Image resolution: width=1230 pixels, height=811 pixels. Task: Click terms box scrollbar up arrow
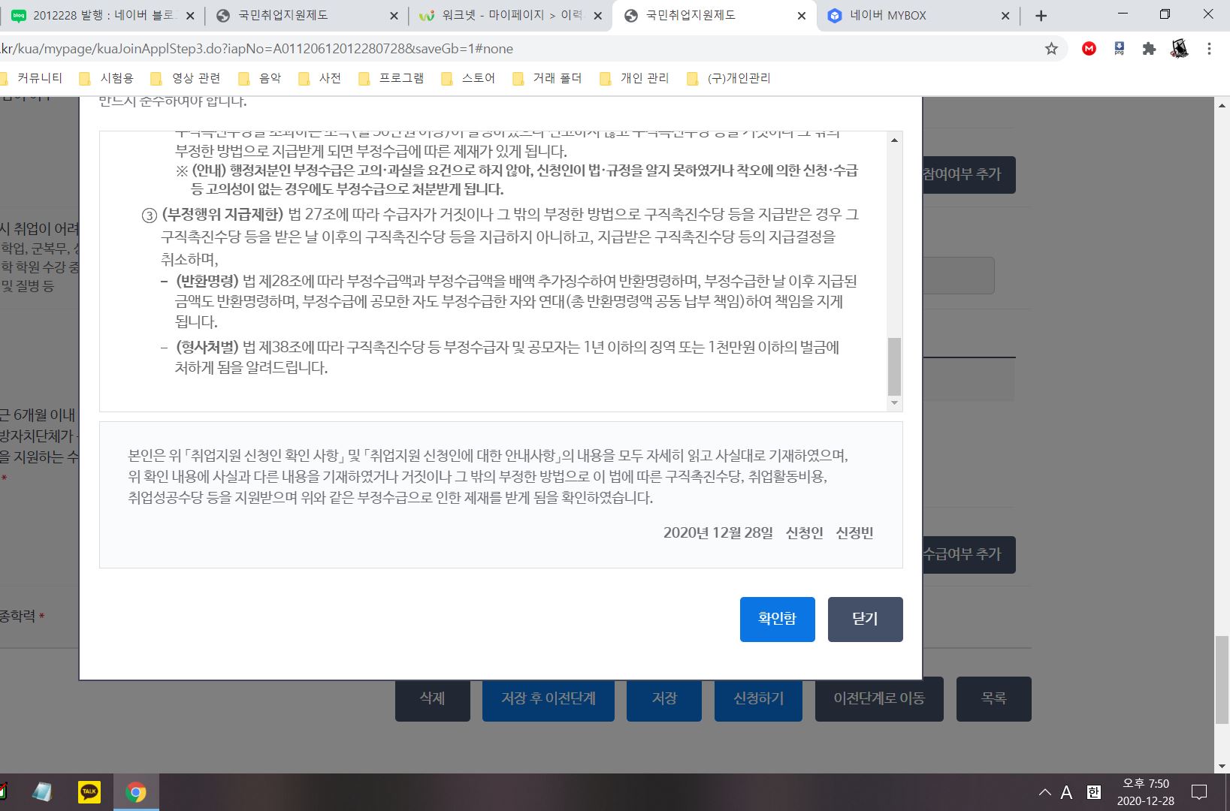[894, 140]
